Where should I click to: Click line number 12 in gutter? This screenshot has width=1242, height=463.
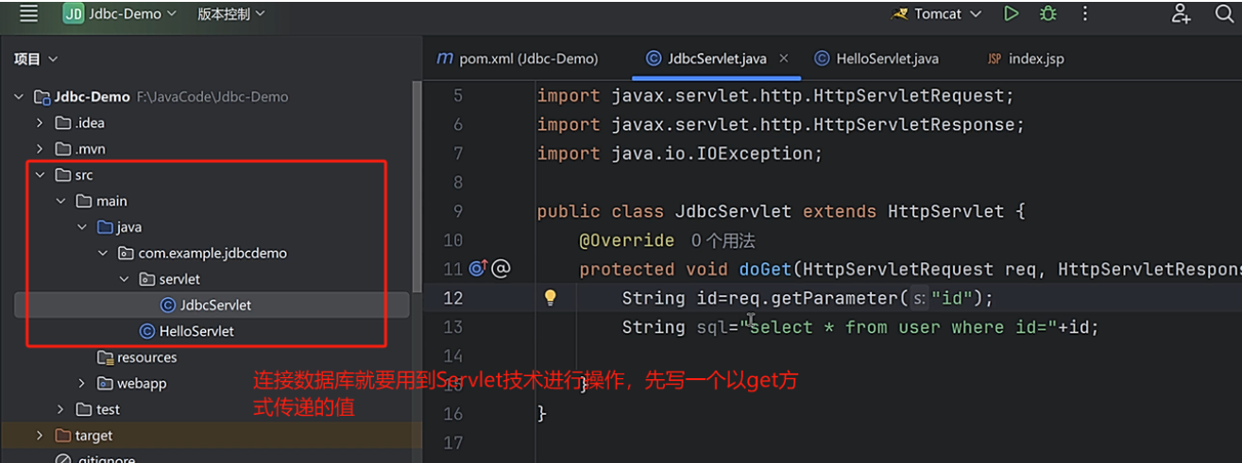(453, 298)
